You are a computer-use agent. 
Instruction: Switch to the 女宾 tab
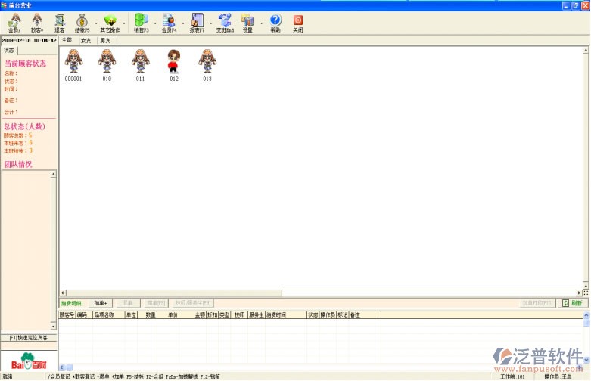[86, 41]
